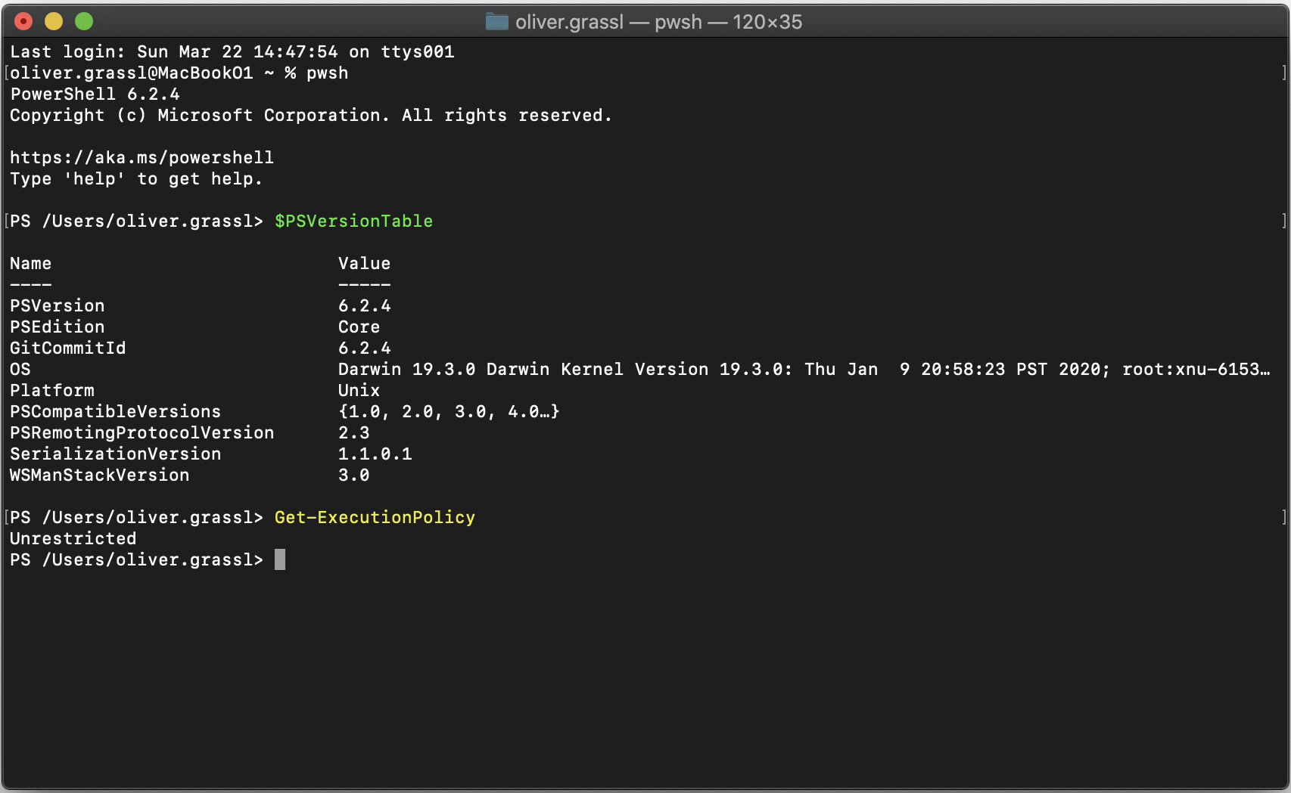Screen dimensions: 1291x793
Task: Click the 'PSRemotingProtocolVersion' row name
Action: 142,433
